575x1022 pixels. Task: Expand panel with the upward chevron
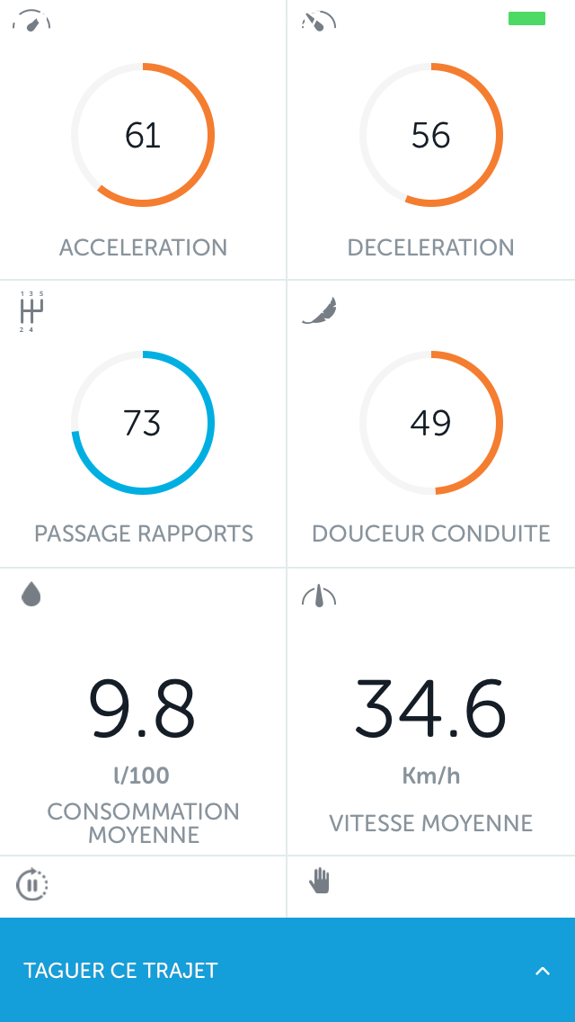[x=543, y=971]
